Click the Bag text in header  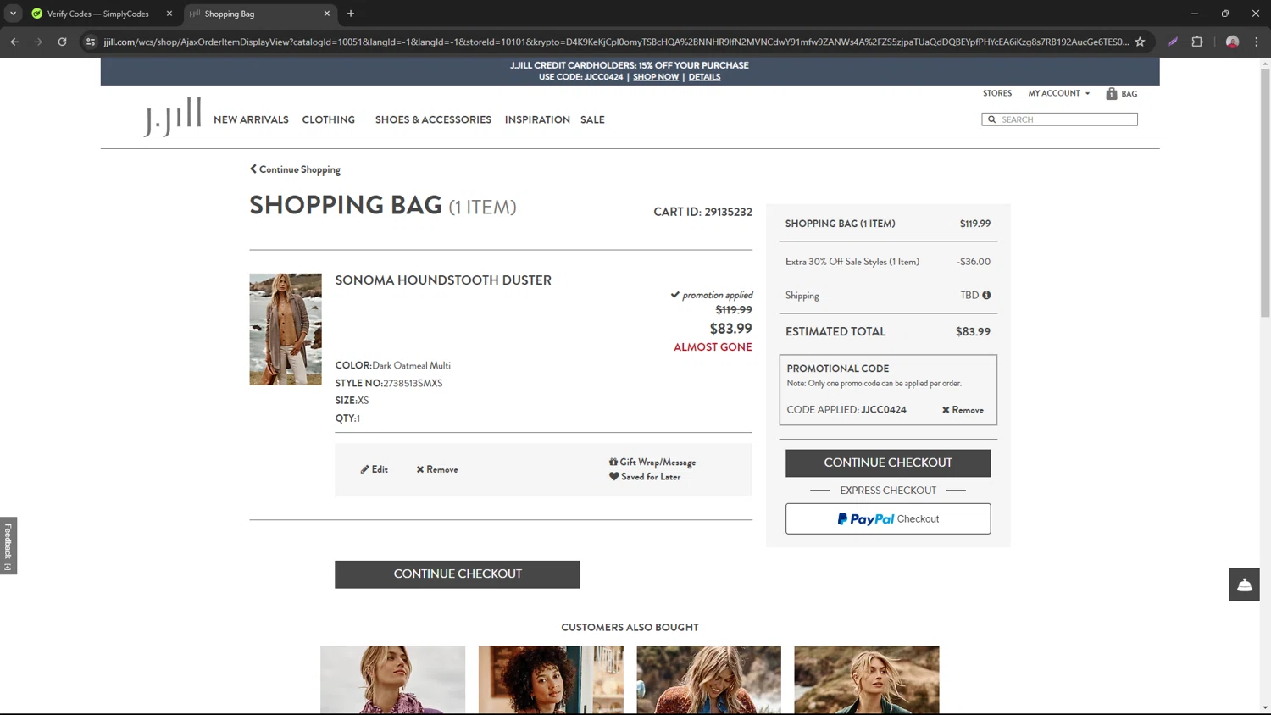1129,94
